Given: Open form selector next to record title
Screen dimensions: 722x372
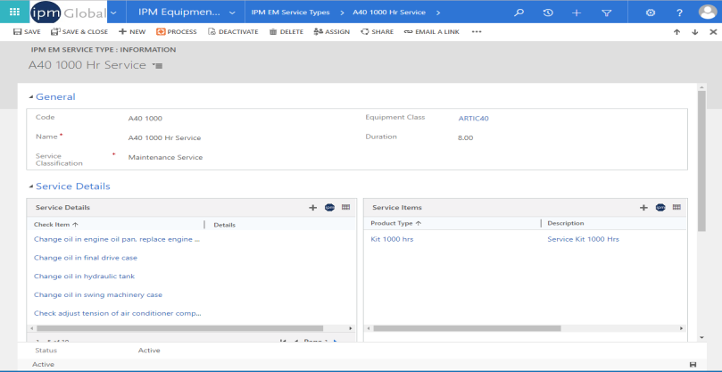Looking at the screenshot, I should pyautogui.click(x=157, y=66).
